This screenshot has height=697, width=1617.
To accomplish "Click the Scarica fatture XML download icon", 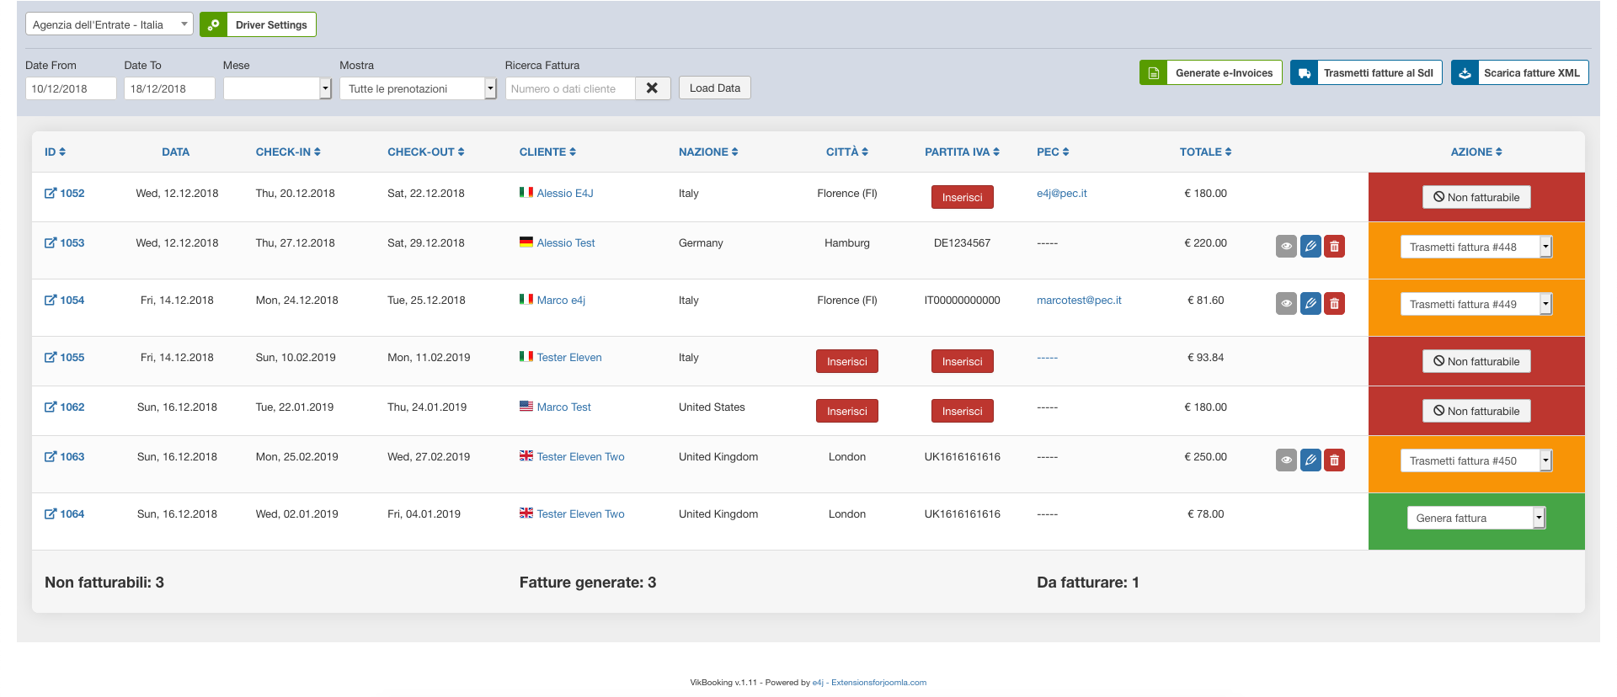I will coord(1465,73).
